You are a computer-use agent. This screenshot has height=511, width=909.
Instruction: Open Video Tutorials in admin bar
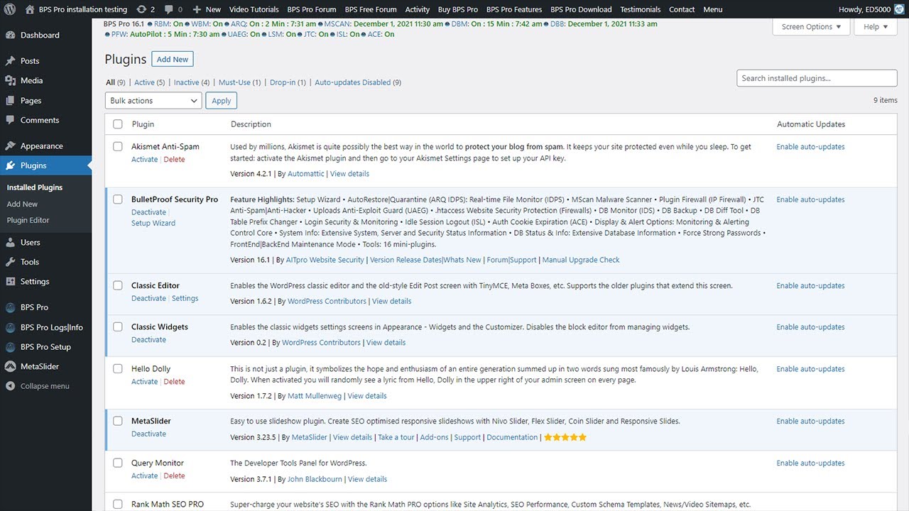click(254, 9)
